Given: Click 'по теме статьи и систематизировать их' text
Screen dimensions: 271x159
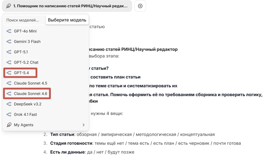Looking at the screenshot, I should [133, 86].
